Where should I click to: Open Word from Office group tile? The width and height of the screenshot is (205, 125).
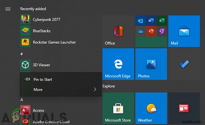click(151, 21)
